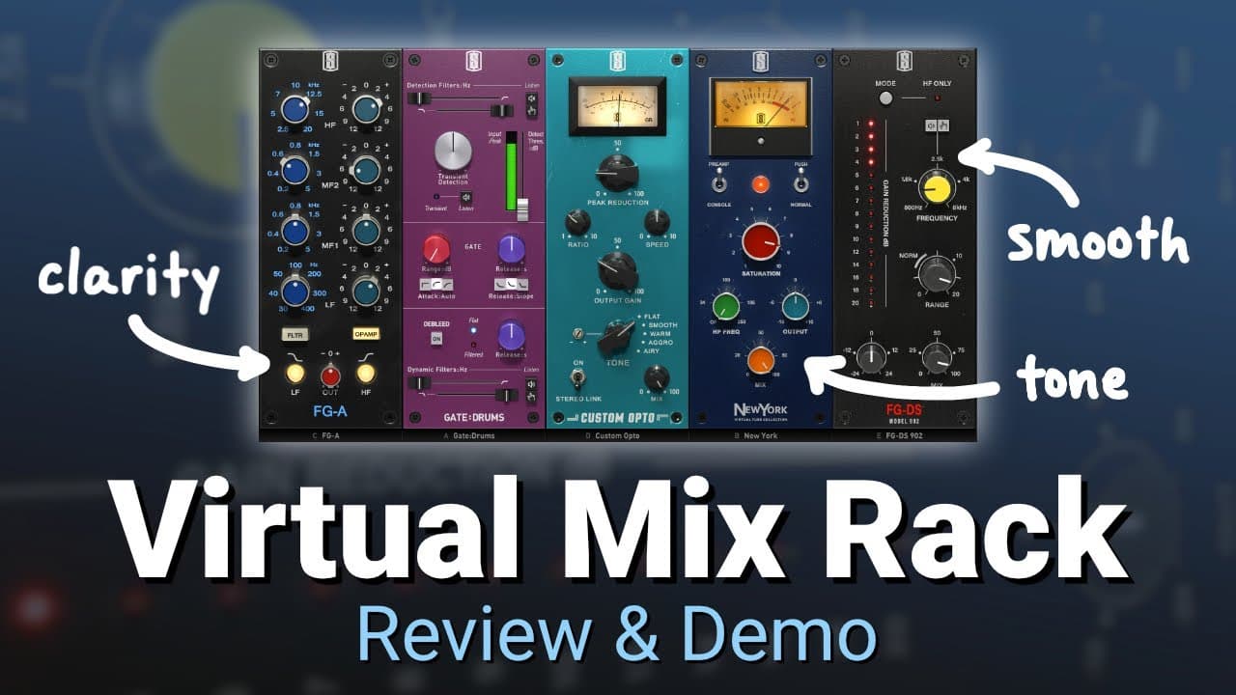Click the hand icon beside Detection Filters
1236x695 pixels.
click(531, 111)
